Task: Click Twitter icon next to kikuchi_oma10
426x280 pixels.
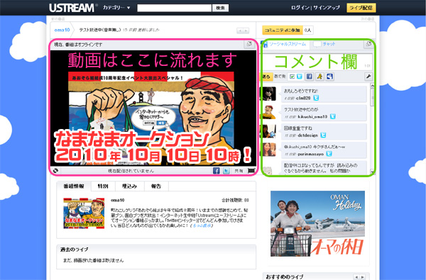Action: tap(332, 117)
